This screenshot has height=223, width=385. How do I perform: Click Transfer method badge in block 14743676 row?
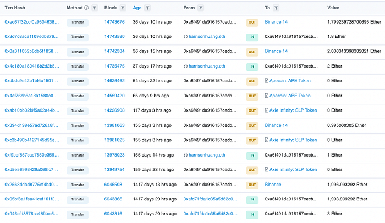click(78, 23)
